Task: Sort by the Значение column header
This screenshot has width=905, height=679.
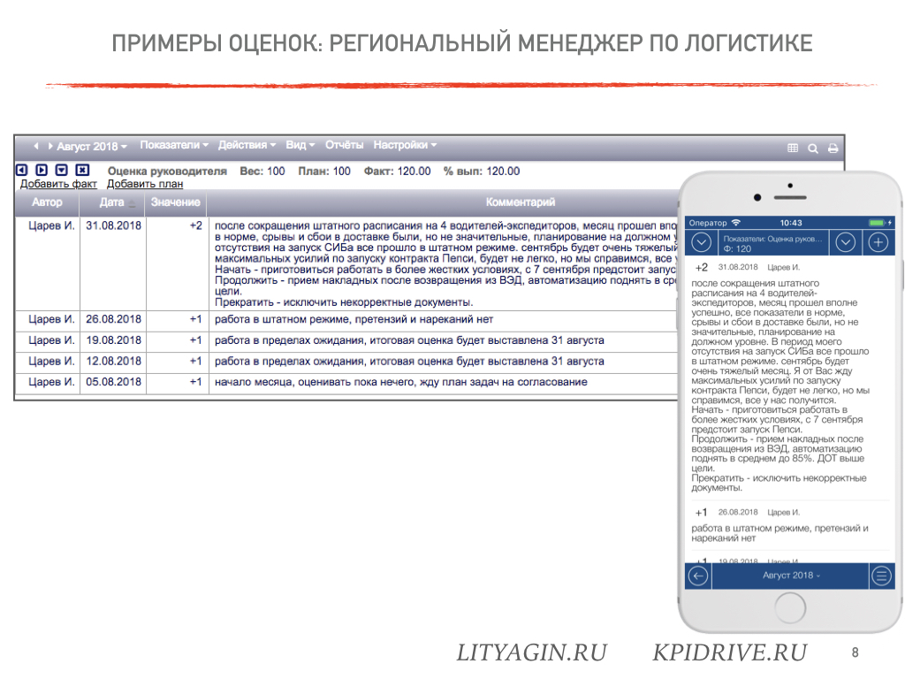Action: pos(176,202)
